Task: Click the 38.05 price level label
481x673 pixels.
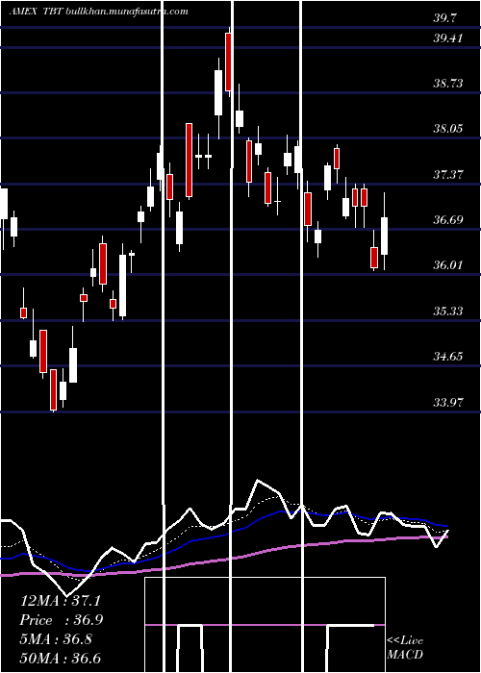Action: 448,128
